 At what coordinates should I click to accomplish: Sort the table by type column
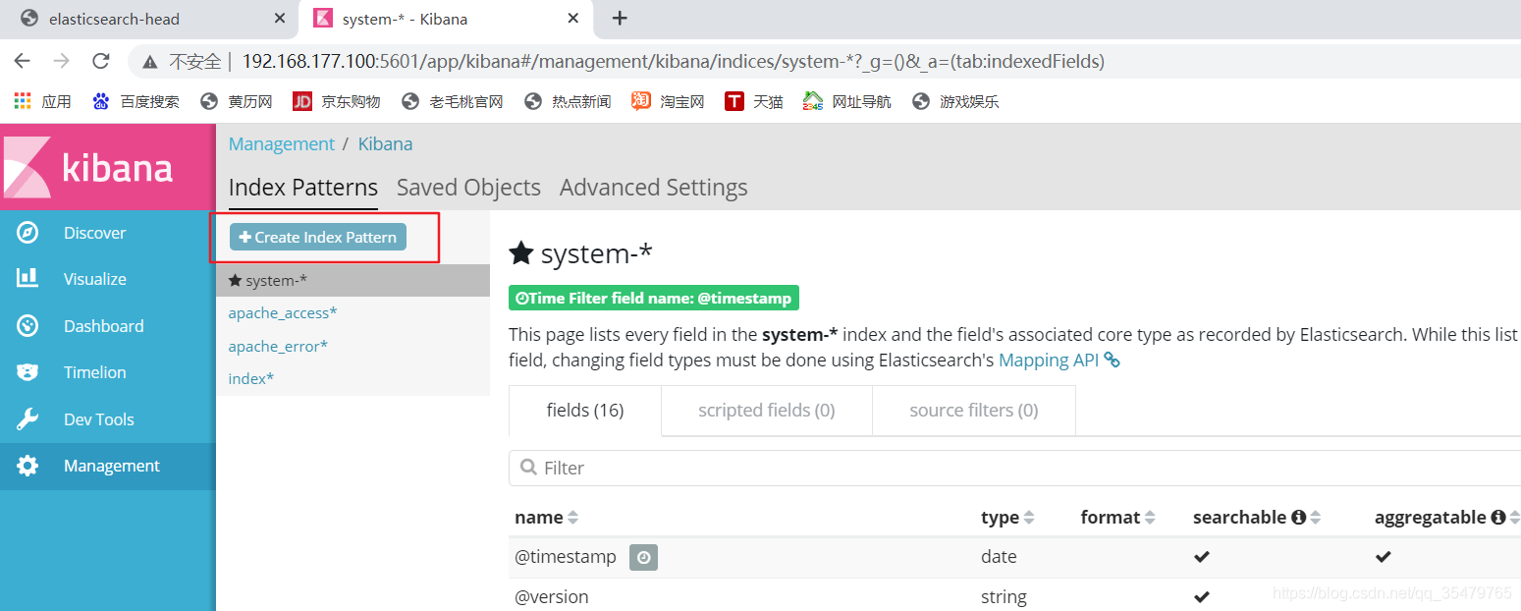1029,518
